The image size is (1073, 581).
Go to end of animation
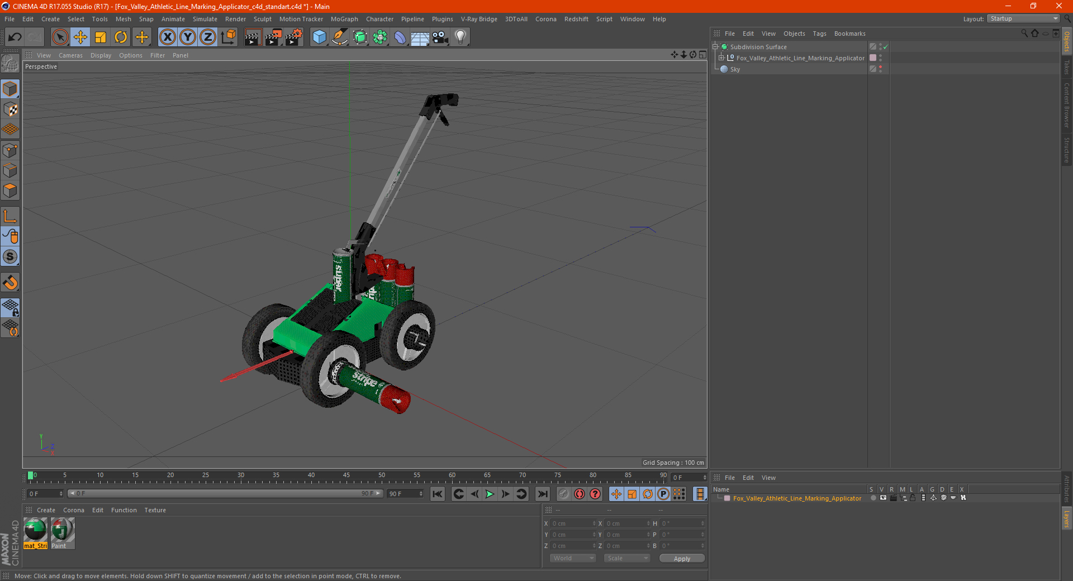[x=542, y=494]
